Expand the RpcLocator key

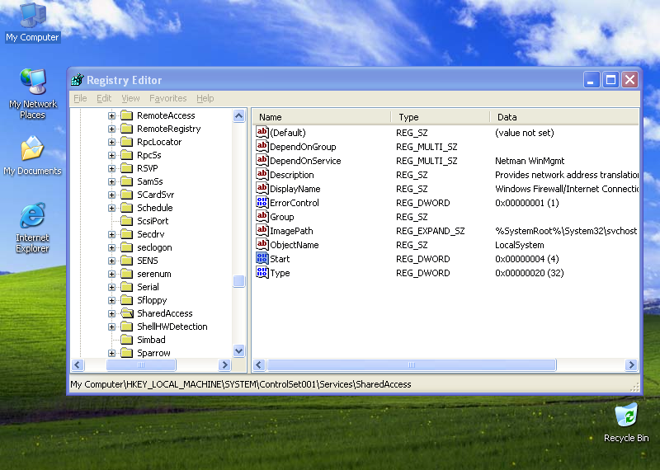[x=111, y=142]
